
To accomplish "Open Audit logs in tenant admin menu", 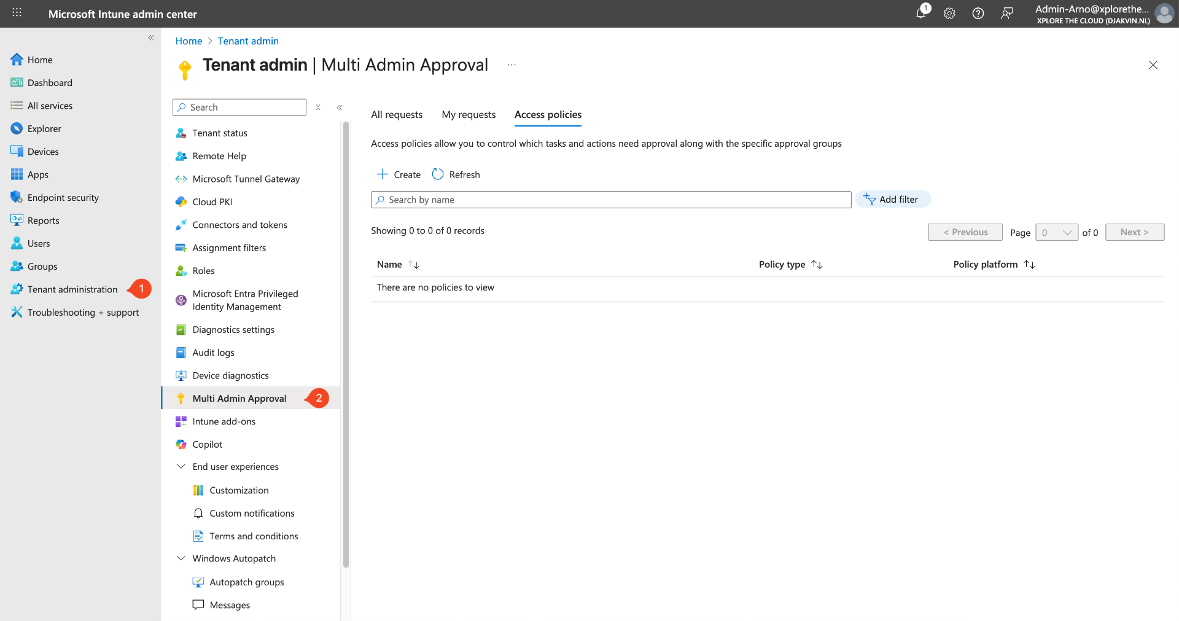I will coord(213,353).
